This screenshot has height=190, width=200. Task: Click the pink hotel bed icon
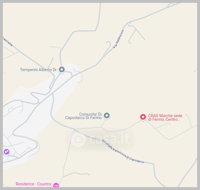point(56,185)
